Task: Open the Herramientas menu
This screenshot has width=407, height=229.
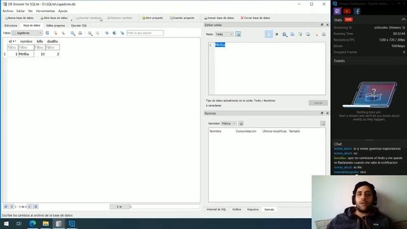Action: point(45,11)
